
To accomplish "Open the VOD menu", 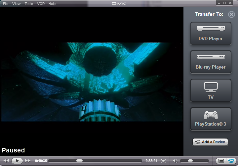I will click(x=41, y=4).
